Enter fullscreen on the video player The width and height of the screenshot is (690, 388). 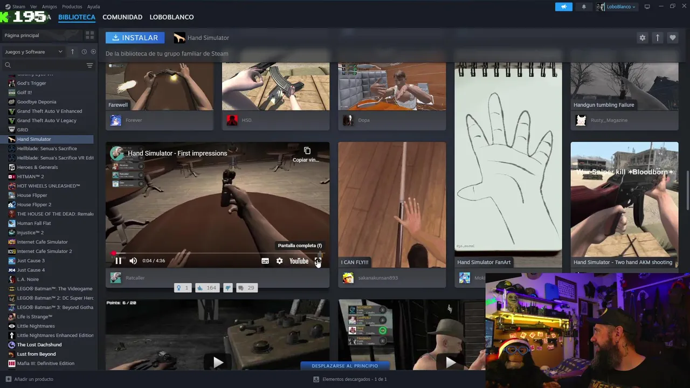coord(318,261)
